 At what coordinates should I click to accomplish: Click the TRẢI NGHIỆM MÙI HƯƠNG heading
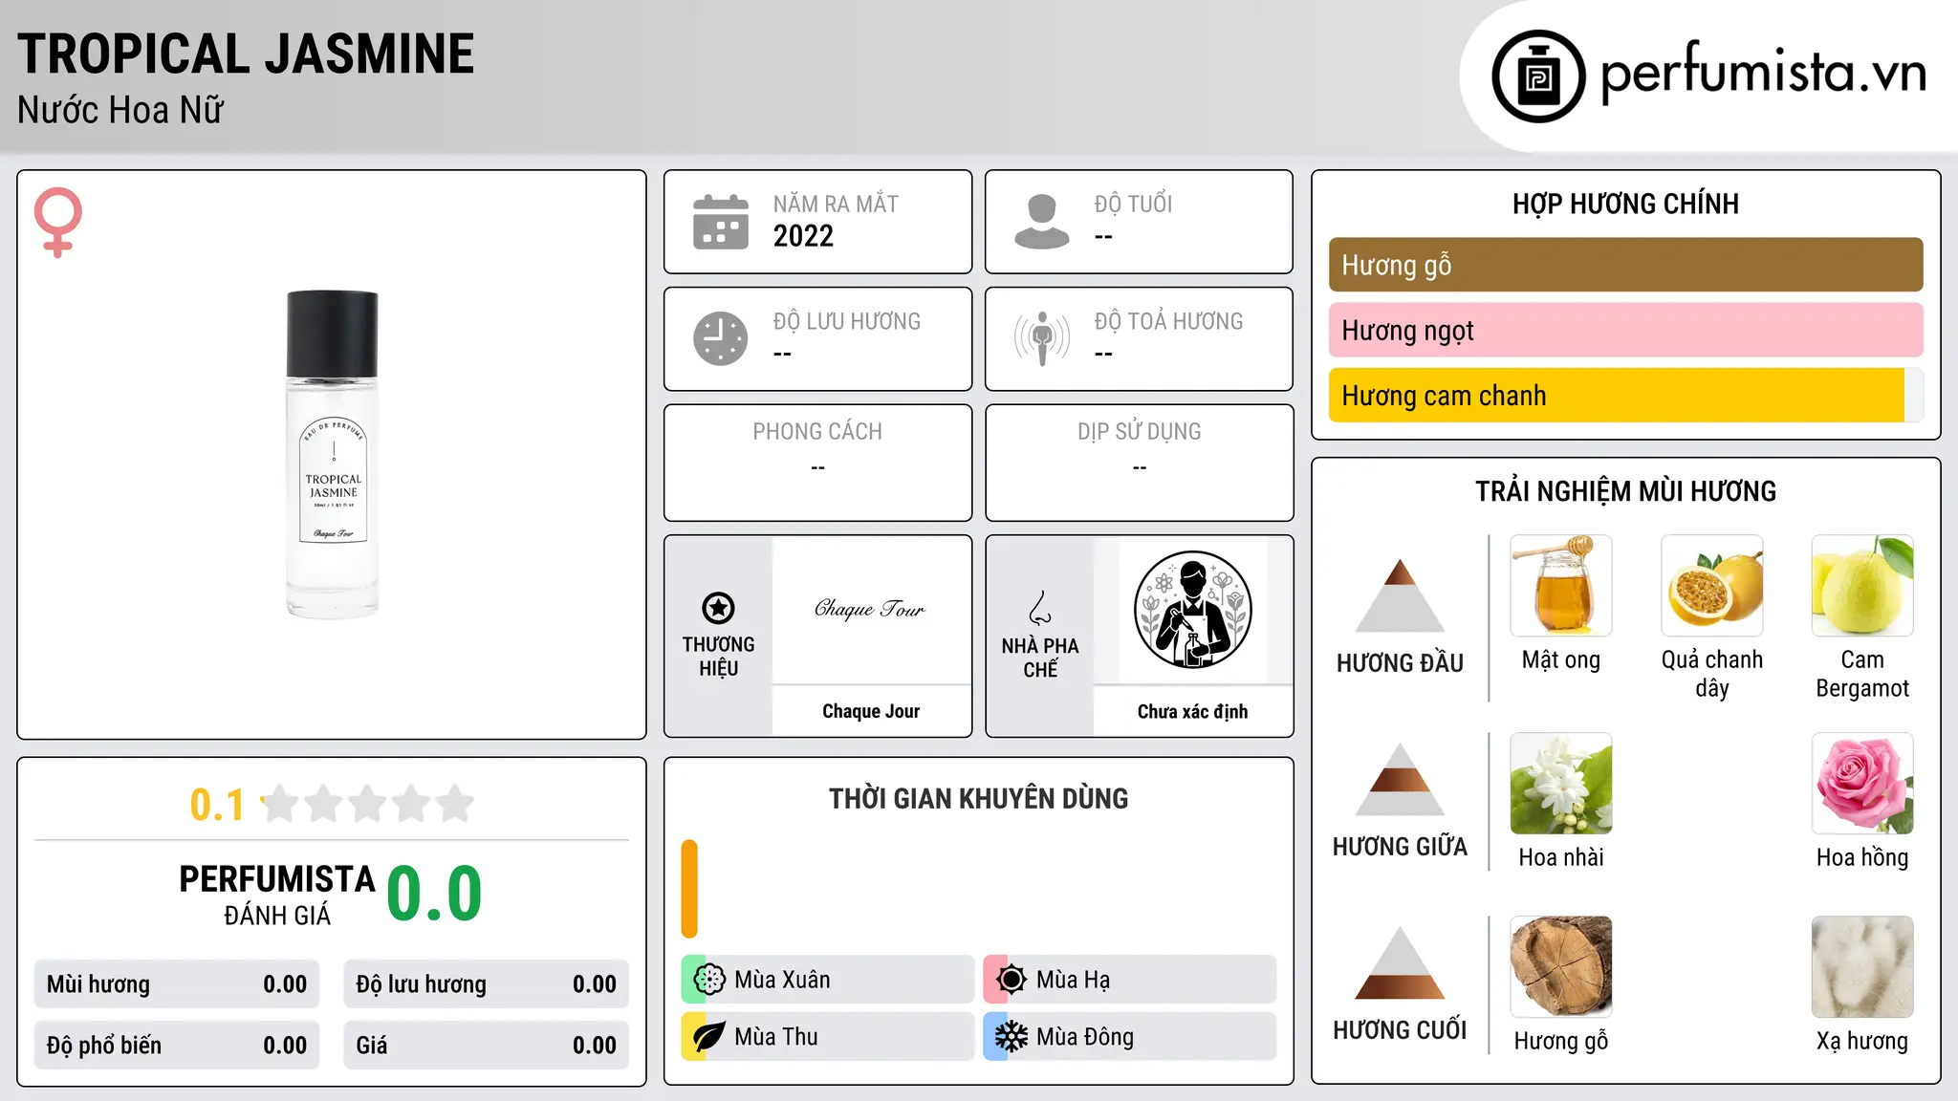pos(1625,491)
